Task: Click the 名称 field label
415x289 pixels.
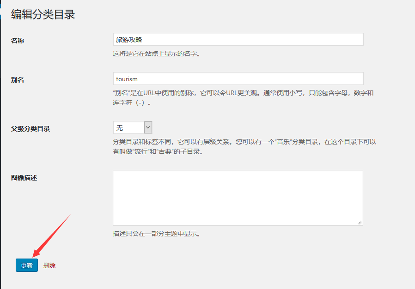Action: [18, 41]
